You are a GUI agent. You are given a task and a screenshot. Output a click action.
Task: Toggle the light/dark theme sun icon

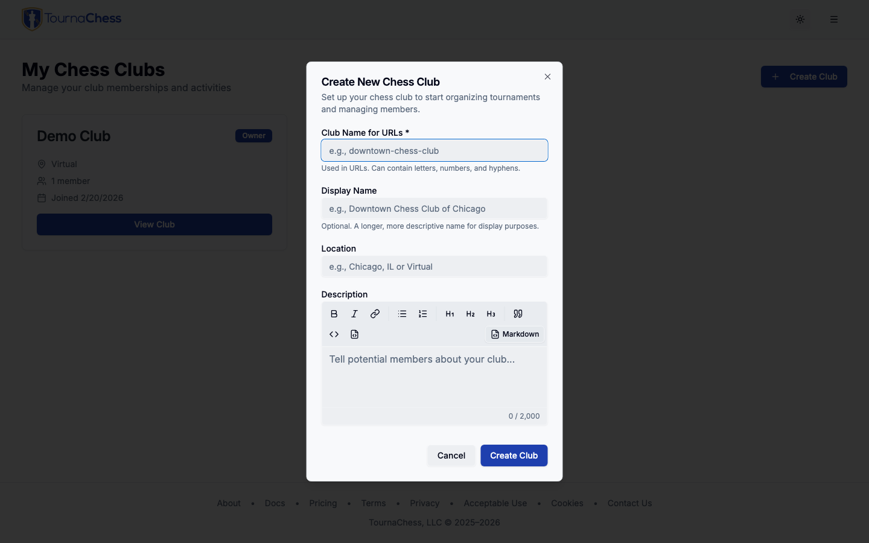[800, 19]
